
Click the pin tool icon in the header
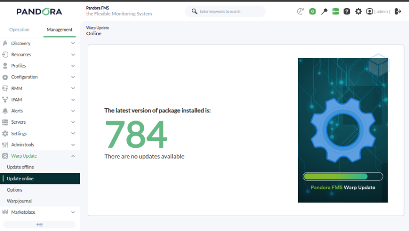pyautogui.click(x=324, y=11)
